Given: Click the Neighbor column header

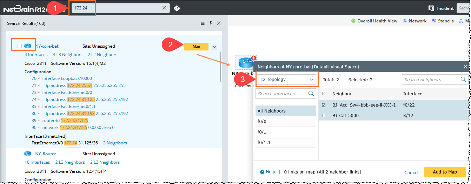Looking at the screenshot, I should (x=342, y=94).
